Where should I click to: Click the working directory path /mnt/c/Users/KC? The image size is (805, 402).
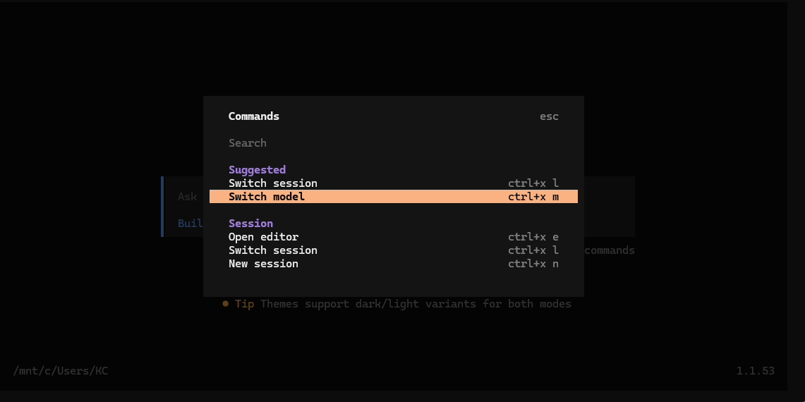[61, 371]
